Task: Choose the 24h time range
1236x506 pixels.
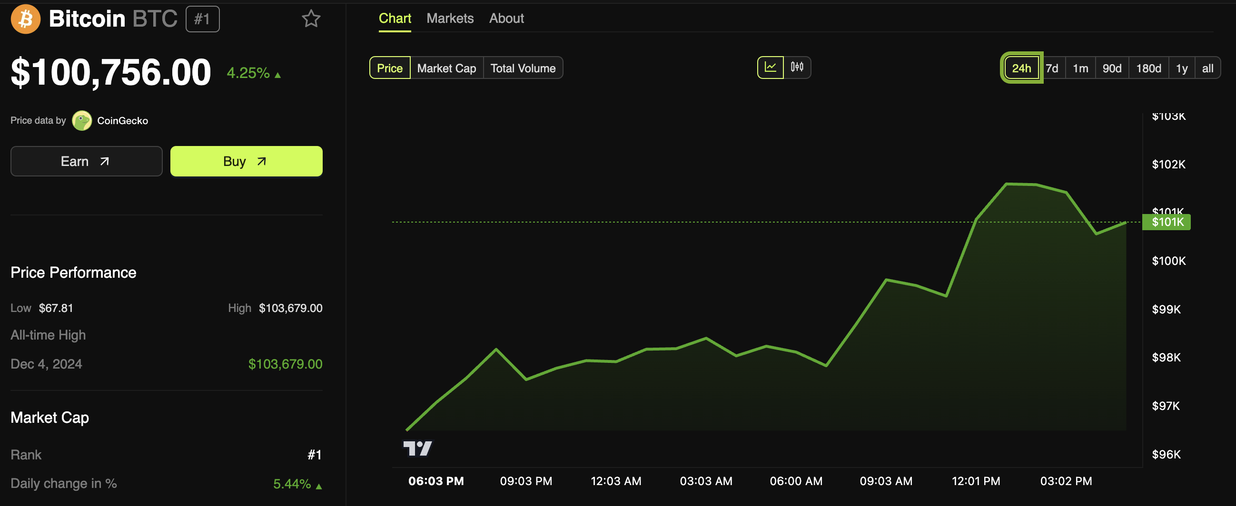Action: click(x=1021, y=68)
